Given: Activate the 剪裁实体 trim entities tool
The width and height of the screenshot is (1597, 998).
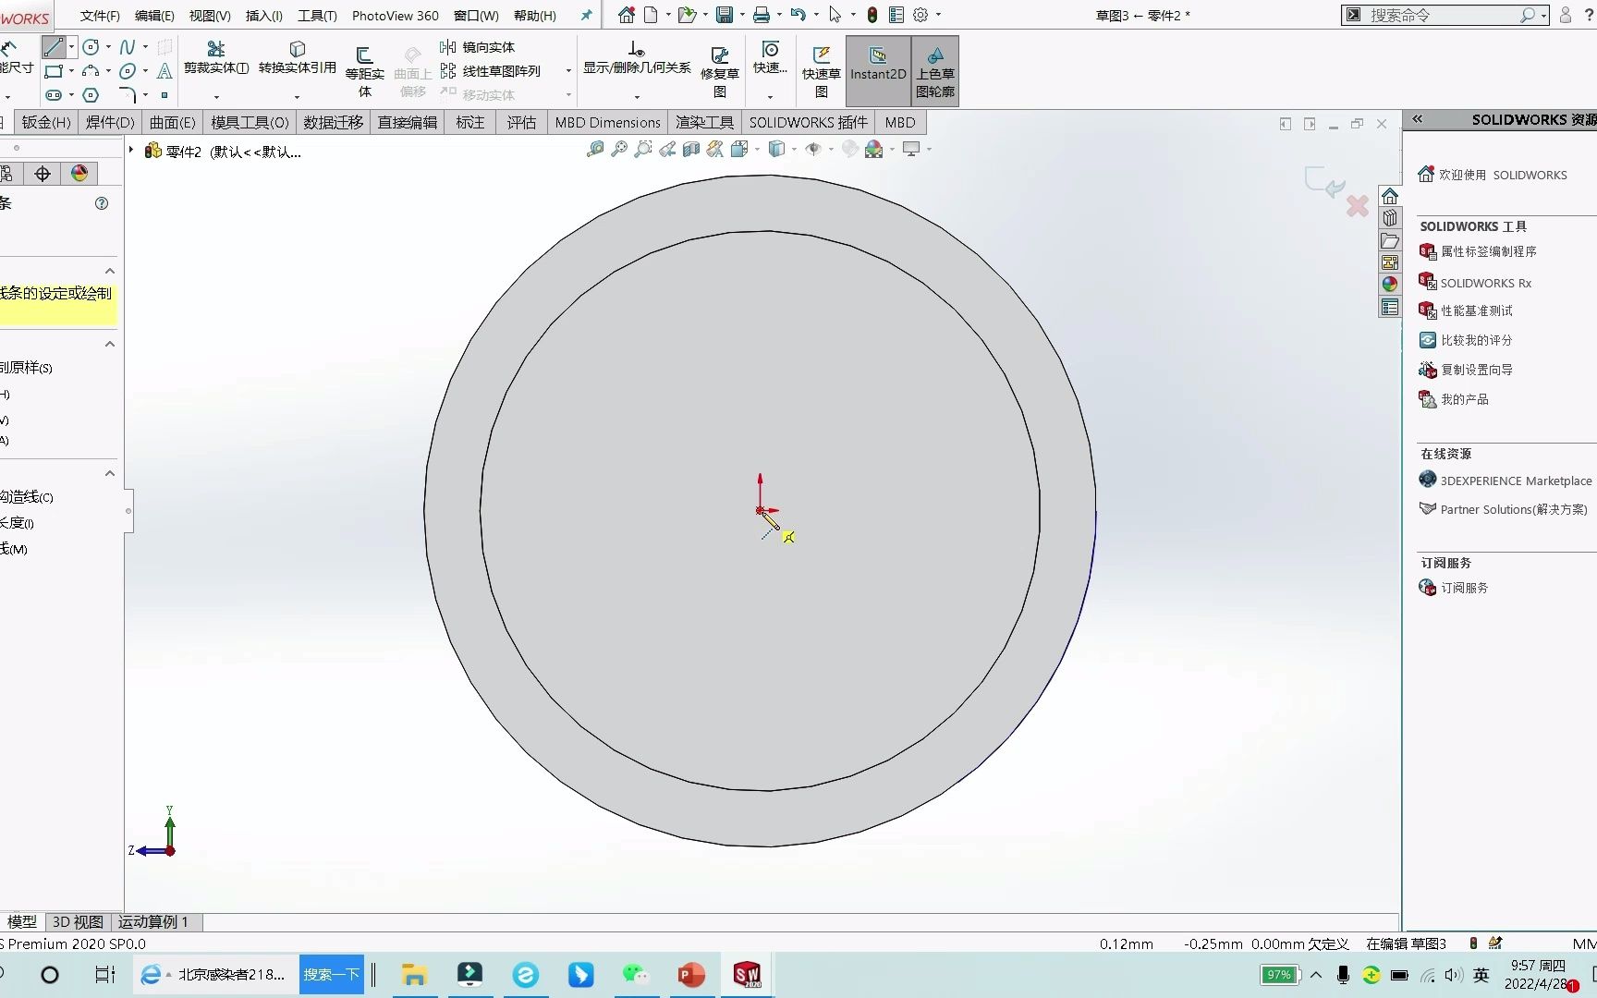Looking at the screenshot, I should click(216, 57).
